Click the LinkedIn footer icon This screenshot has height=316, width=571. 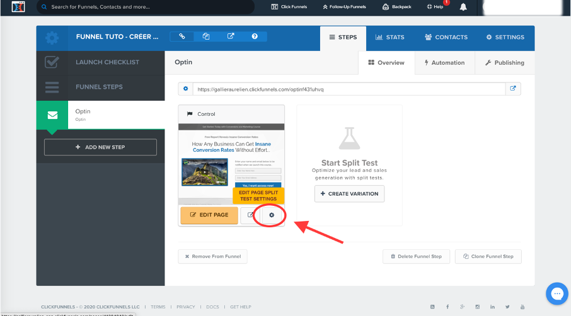pos(492,307)
